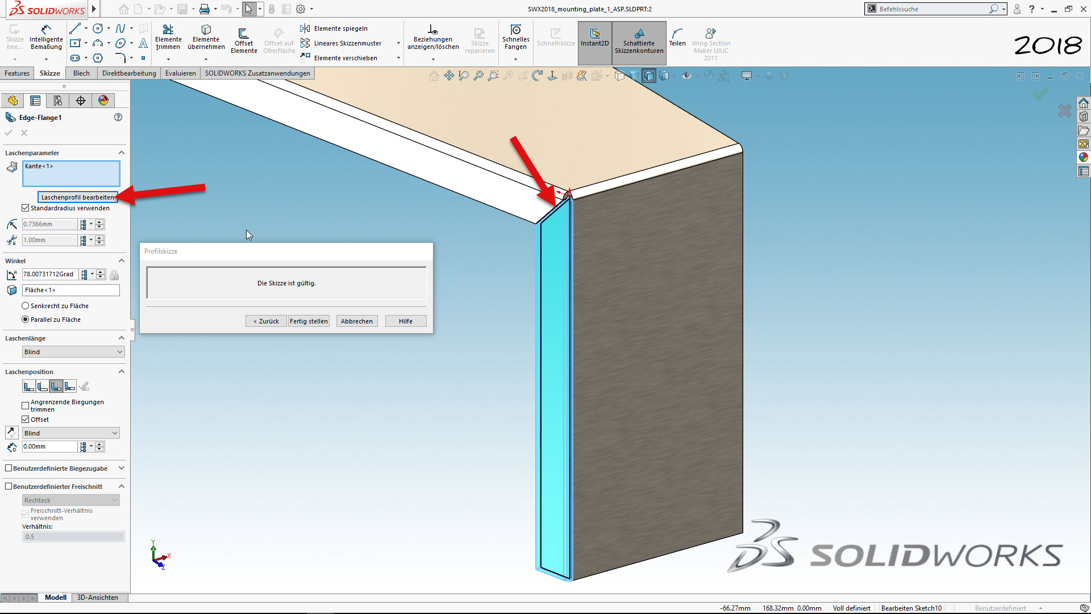The image size is (1091, 614).
Task: Select the Spline sketch tool
Action: [120, 28]
